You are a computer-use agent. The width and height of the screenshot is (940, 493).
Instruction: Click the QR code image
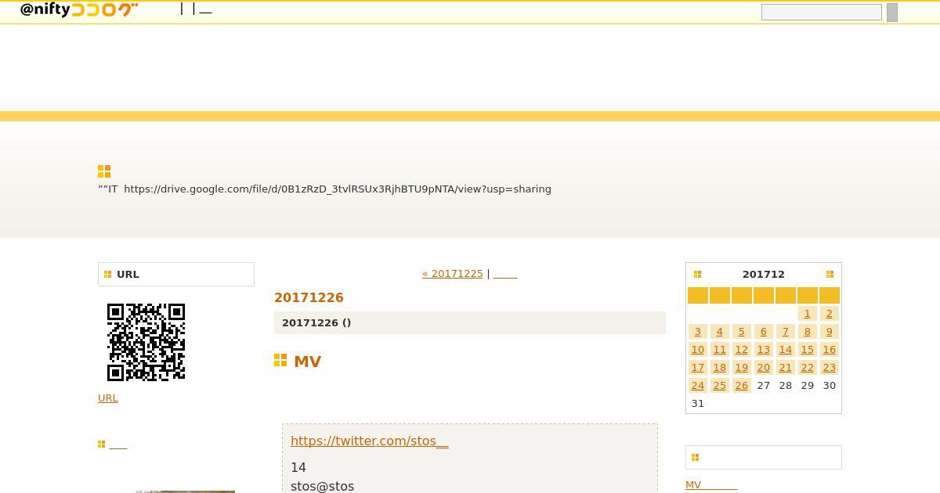pos(146,342)
